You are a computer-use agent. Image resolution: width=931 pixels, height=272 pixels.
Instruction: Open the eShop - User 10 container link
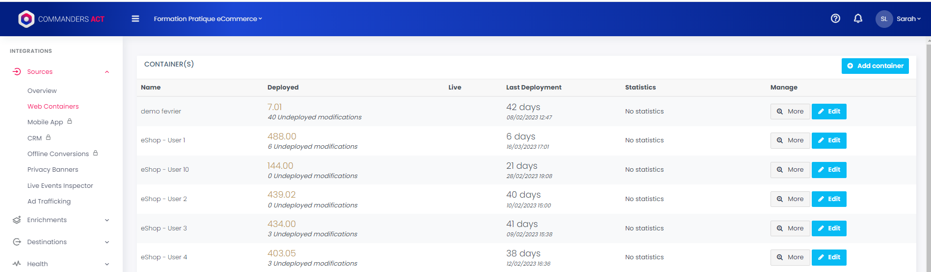[165, 170]
